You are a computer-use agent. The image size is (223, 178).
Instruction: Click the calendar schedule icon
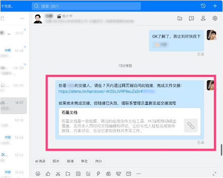(78, 174)
